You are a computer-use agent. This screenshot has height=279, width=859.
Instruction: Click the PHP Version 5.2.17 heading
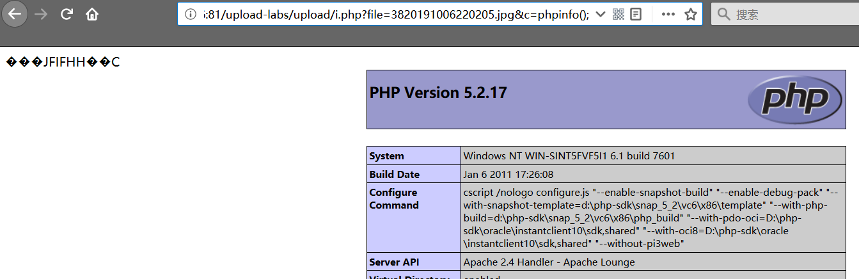438,93
